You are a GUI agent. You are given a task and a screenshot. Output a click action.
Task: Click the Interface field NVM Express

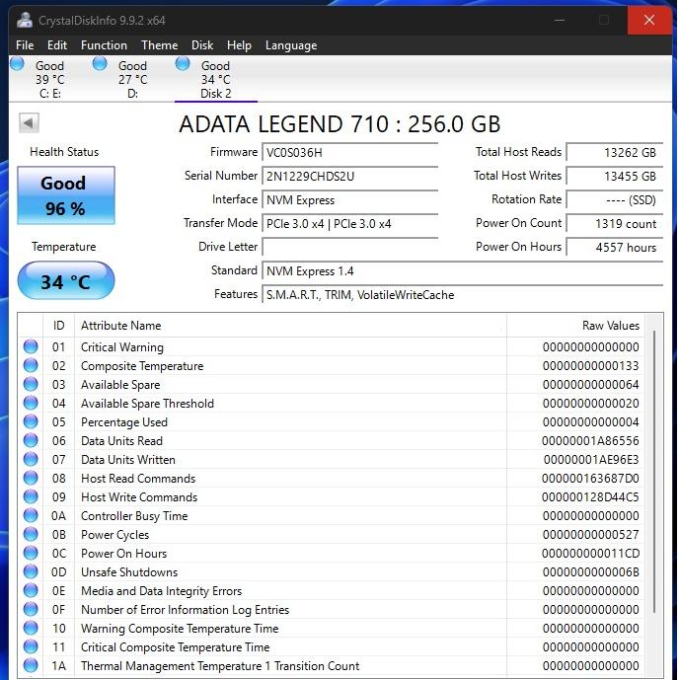[349, 200]
